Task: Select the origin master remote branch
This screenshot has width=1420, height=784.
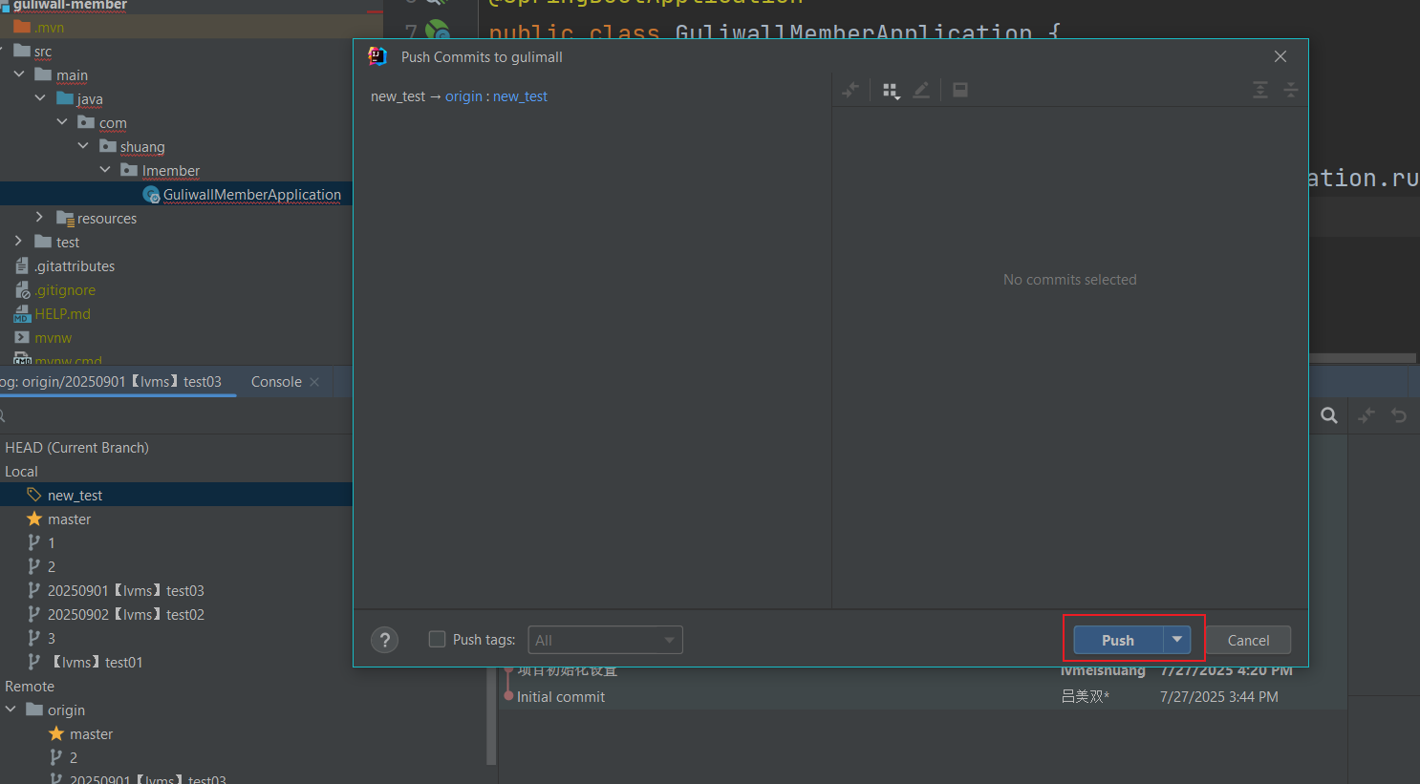Action: (x=91, y=734)
